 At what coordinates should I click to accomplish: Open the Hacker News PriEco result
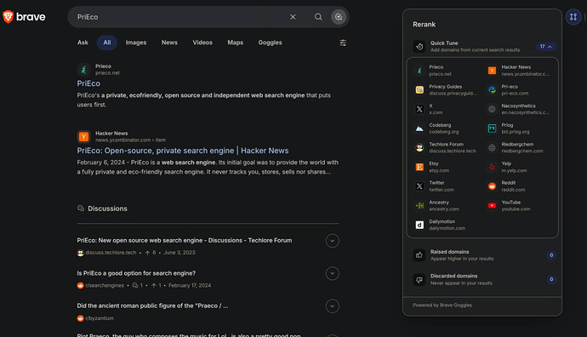coord(183,151)
